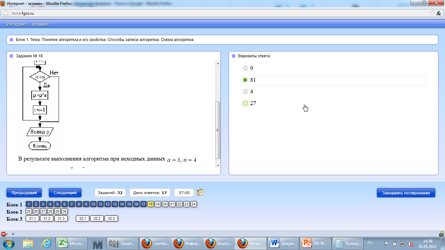Select answer option 9
Screen dimensions: 445x250
(245, 68)
